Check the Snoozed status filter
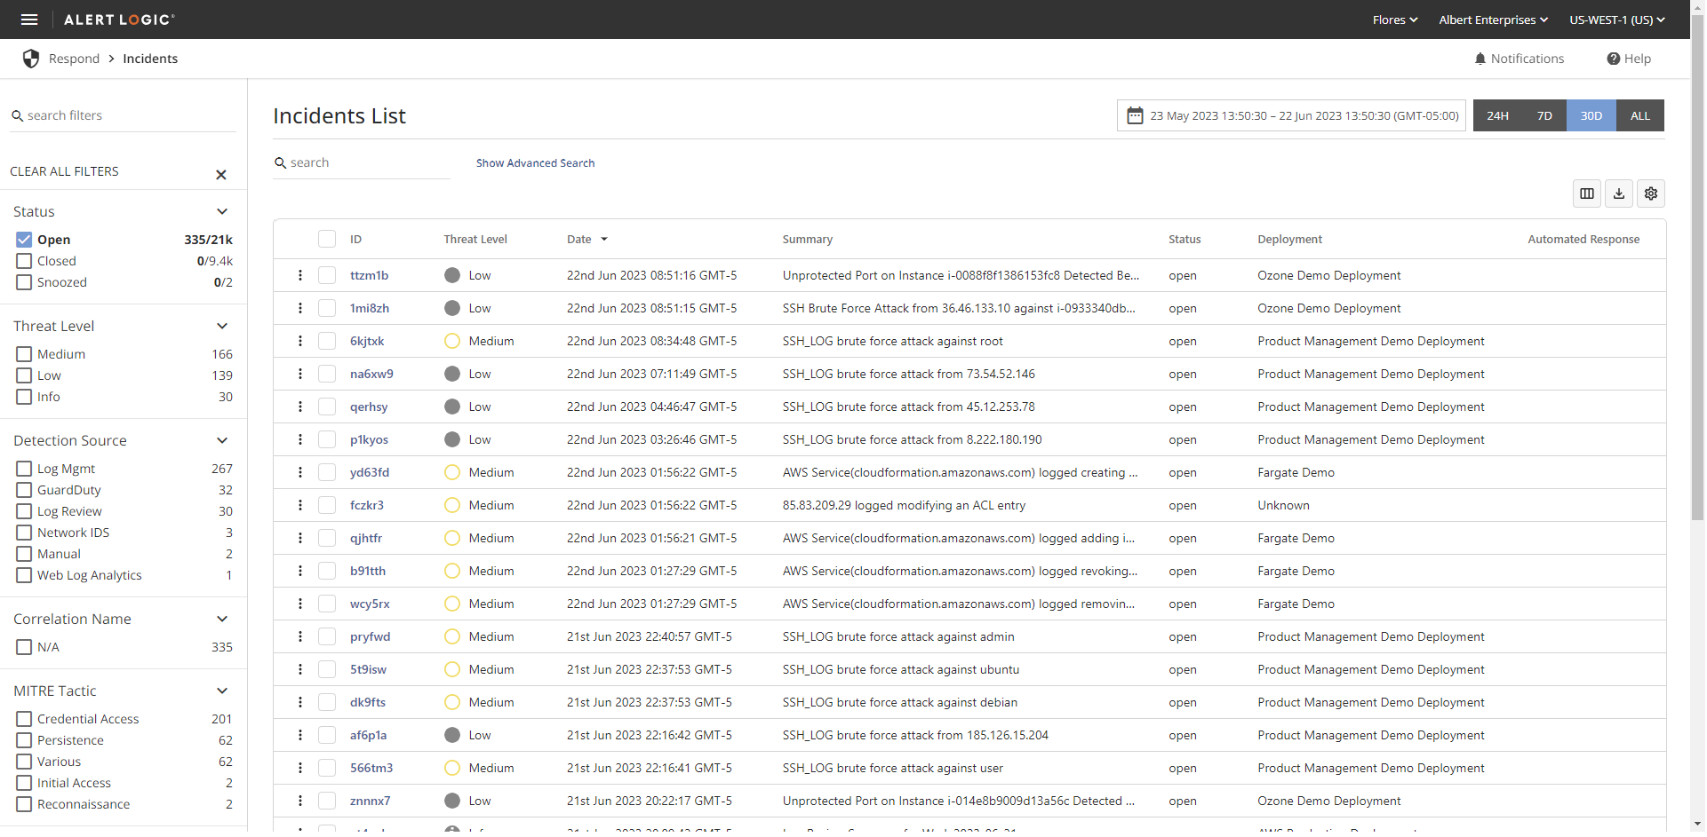The image size is (1707, 837). pos(24,282)
